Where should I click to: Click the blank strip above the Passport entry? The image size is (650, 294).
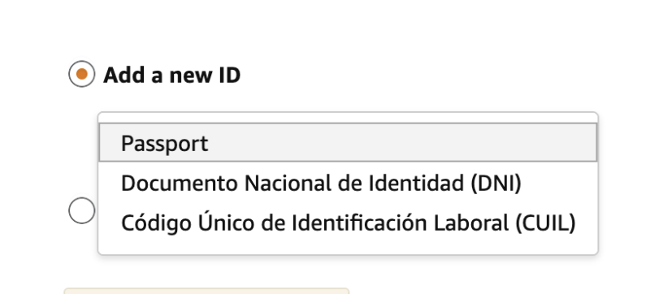coord(348,118)
